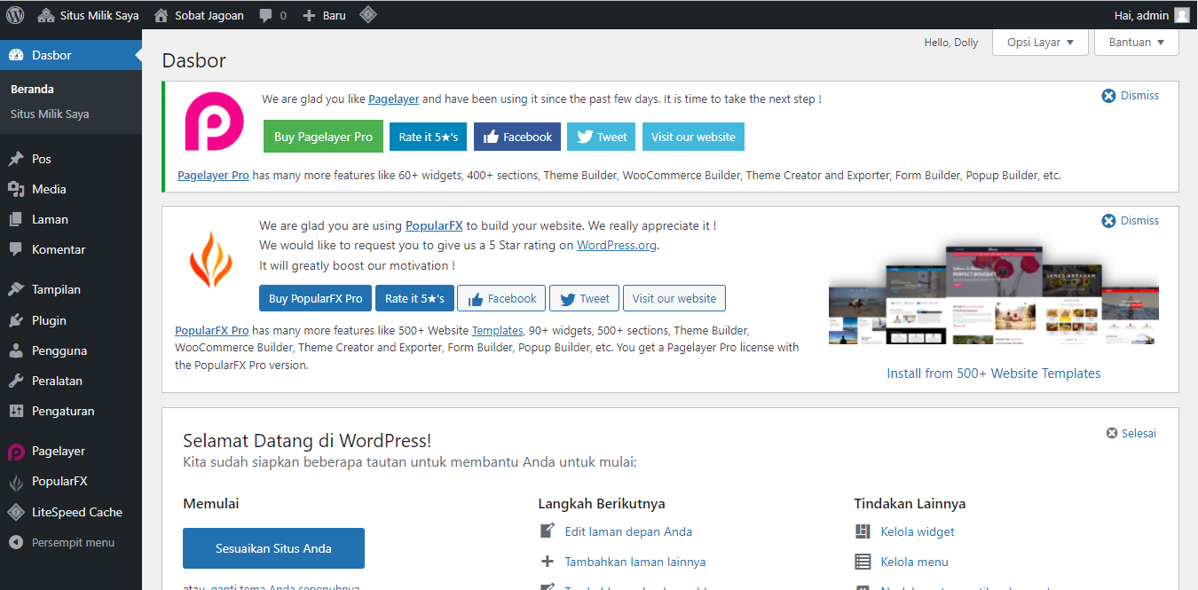Image resolution: width=1198 pixels, height=590 pixels.
Task: Expand the Opsi Layar dropdown
Action: (x=1041, y=43)
